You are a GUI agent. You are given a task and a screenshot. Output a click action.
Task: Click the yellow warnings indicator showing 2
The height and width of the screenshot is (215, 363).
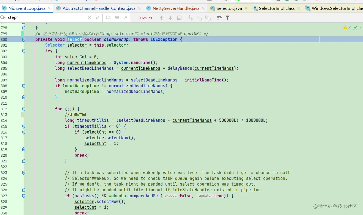coord(347,28)
